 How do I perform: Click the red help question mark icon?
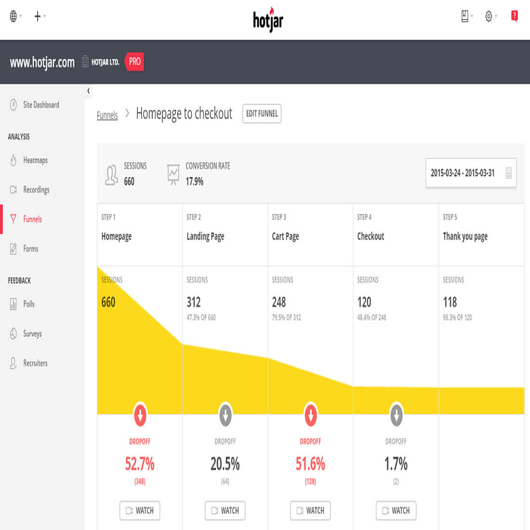coord(514,16)
